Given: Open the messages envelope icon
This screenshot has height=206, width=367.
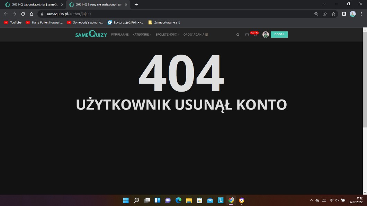Looking at the screenshot, I should [x=247, y=35].
